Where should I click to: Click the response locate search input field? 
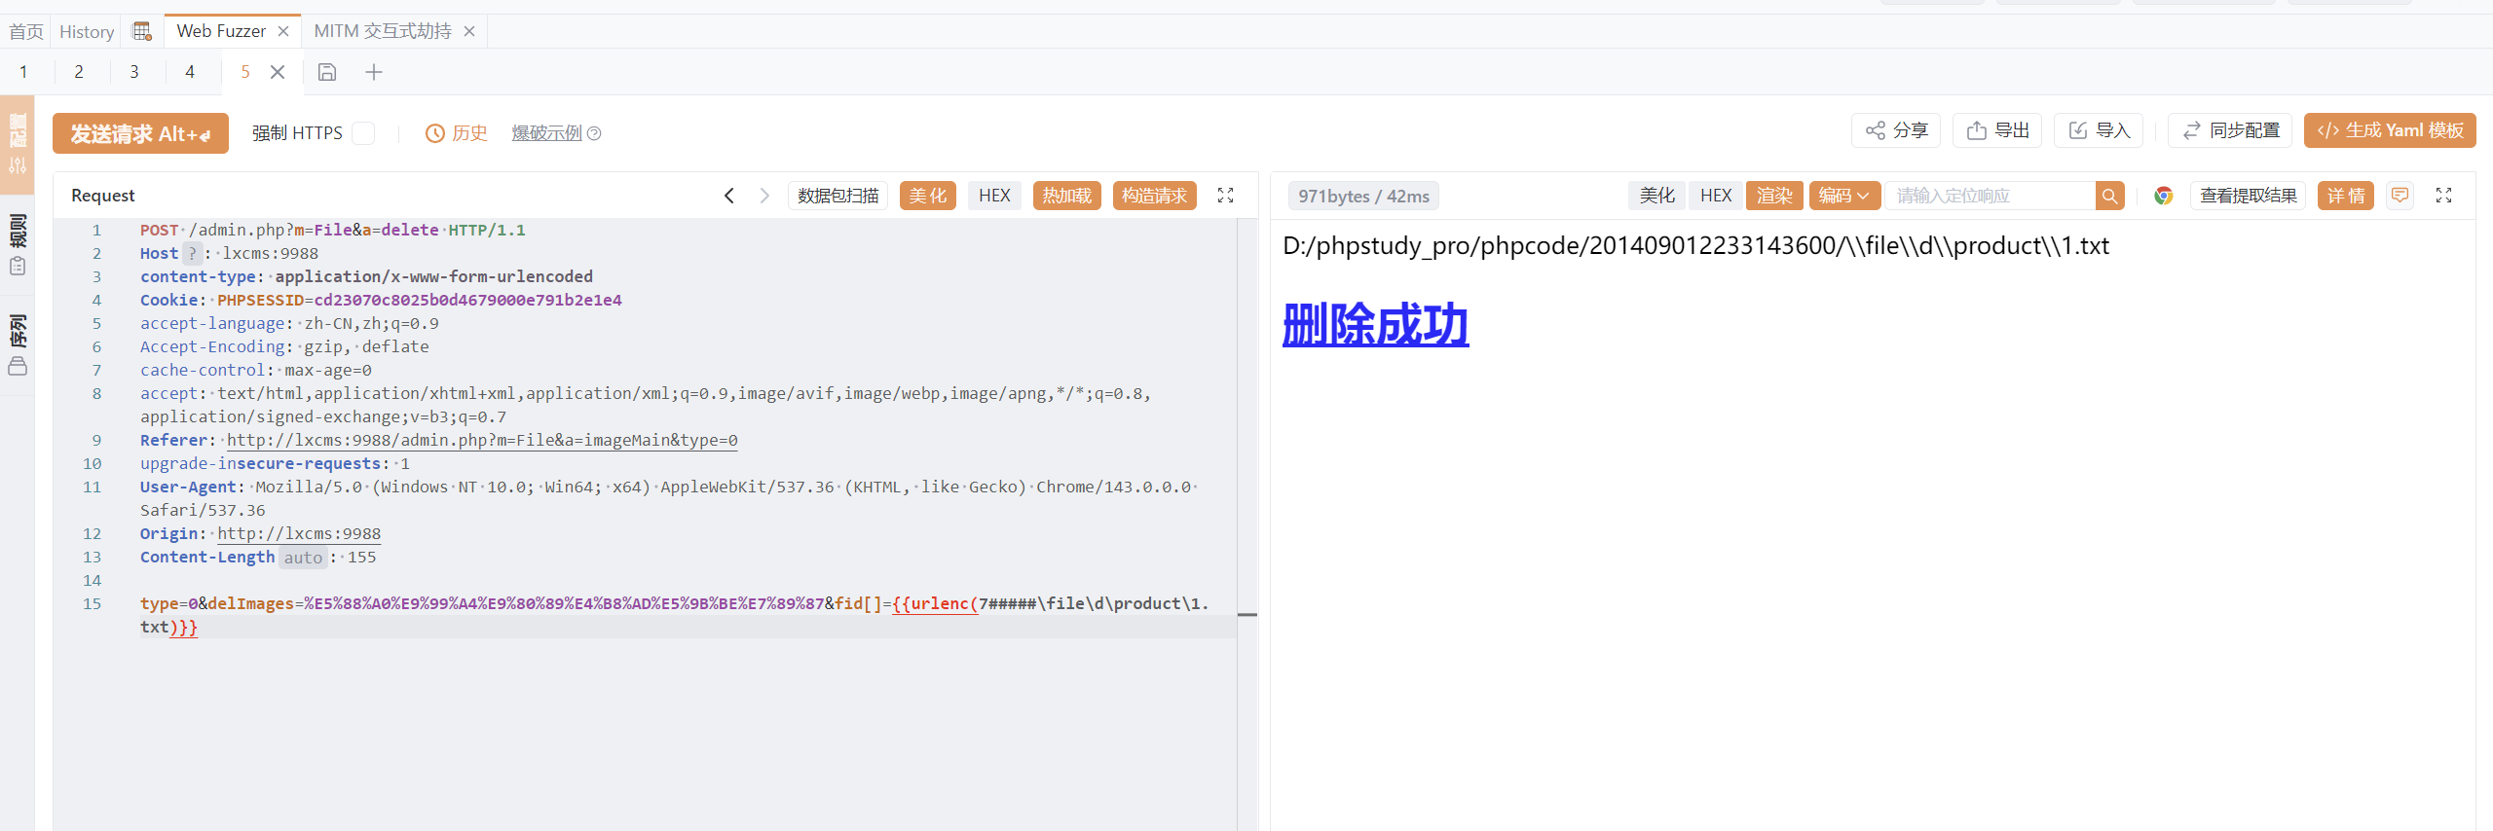pyautogui.click(x=1989, y=196)
